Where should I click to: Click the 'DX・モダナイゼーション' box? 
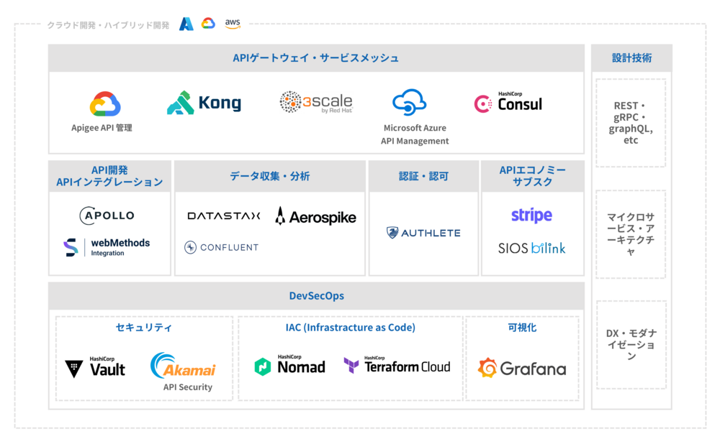pos(631,345)
